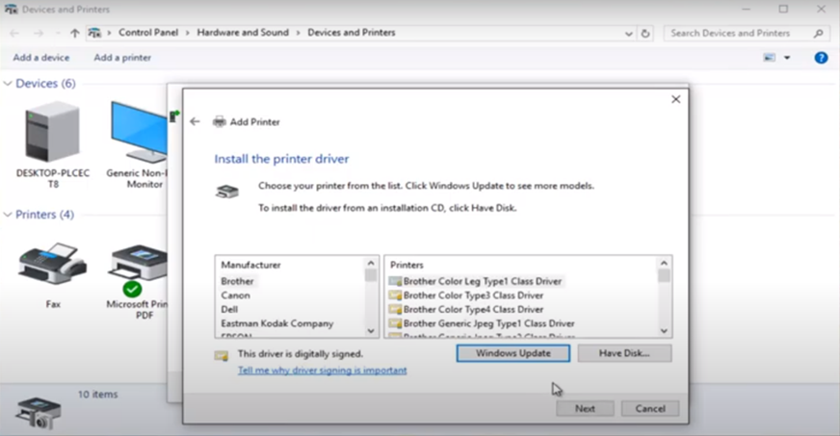The height and width of the screenshot is (436, 840).
Task: Open Help with the question mark icon
Action: coord(821,58)
